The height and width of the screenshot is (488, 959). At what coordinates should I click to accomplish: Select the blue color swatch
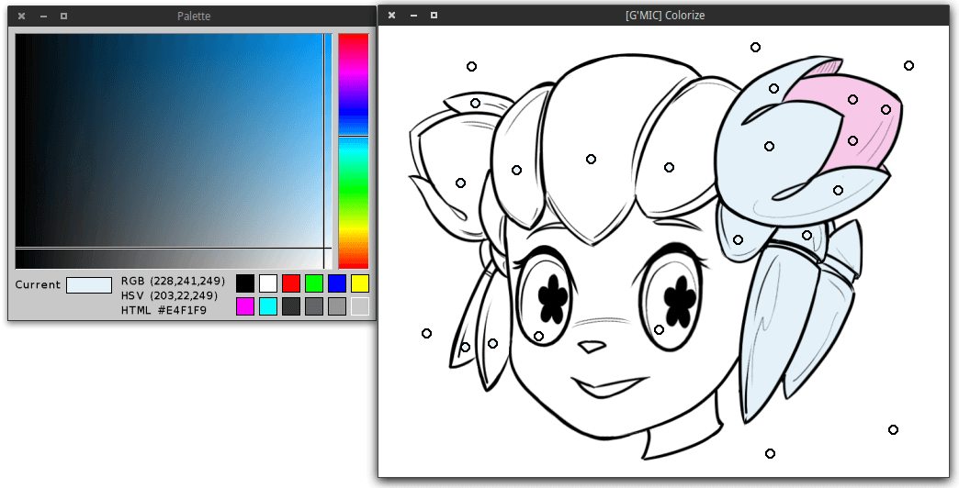tap(337, 283)
